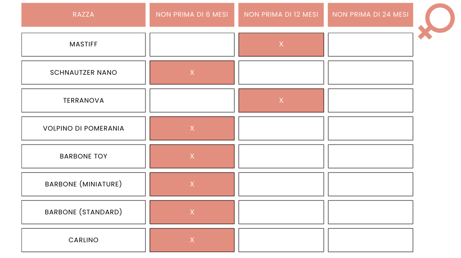461x258 pixels.
Task: Select the NON PRIMA DI 6 MESI header
Action: 192,14
